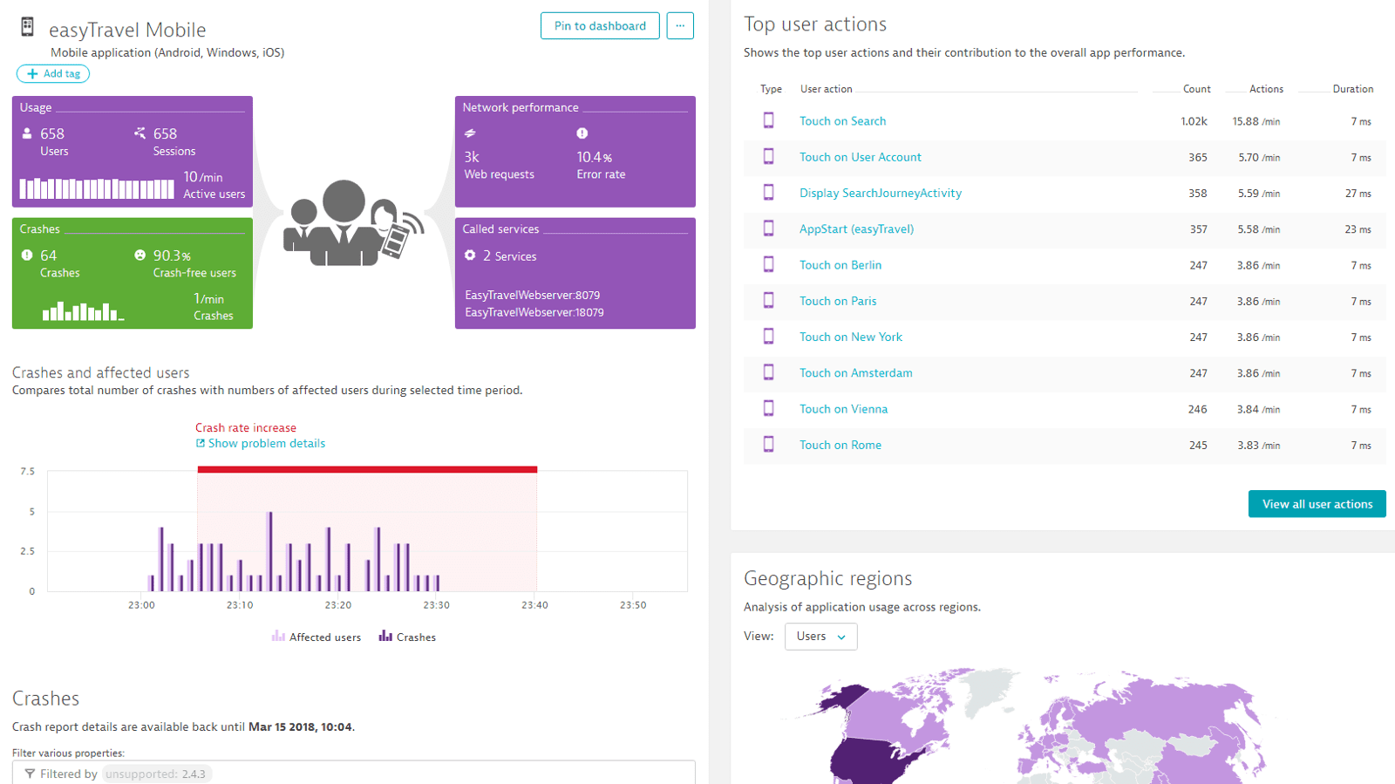Click the red Crash rate increase problem bar

[x=367, y=469]
